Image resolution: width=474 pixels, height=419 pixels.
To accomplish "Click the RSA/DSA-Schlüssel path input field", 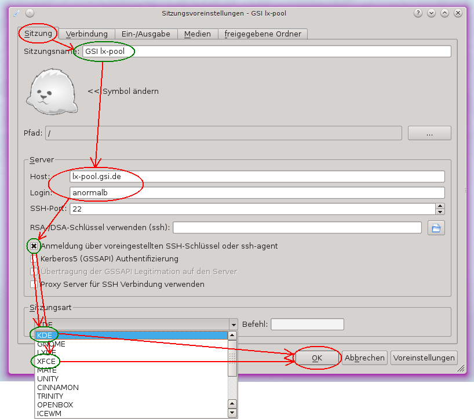I will tap(297, 228).
